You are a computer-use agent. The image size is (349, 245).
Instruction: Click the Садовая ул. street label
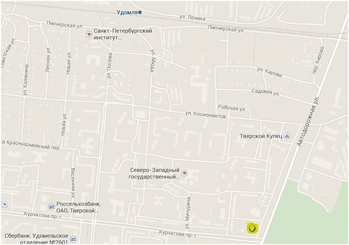[265, 92]
